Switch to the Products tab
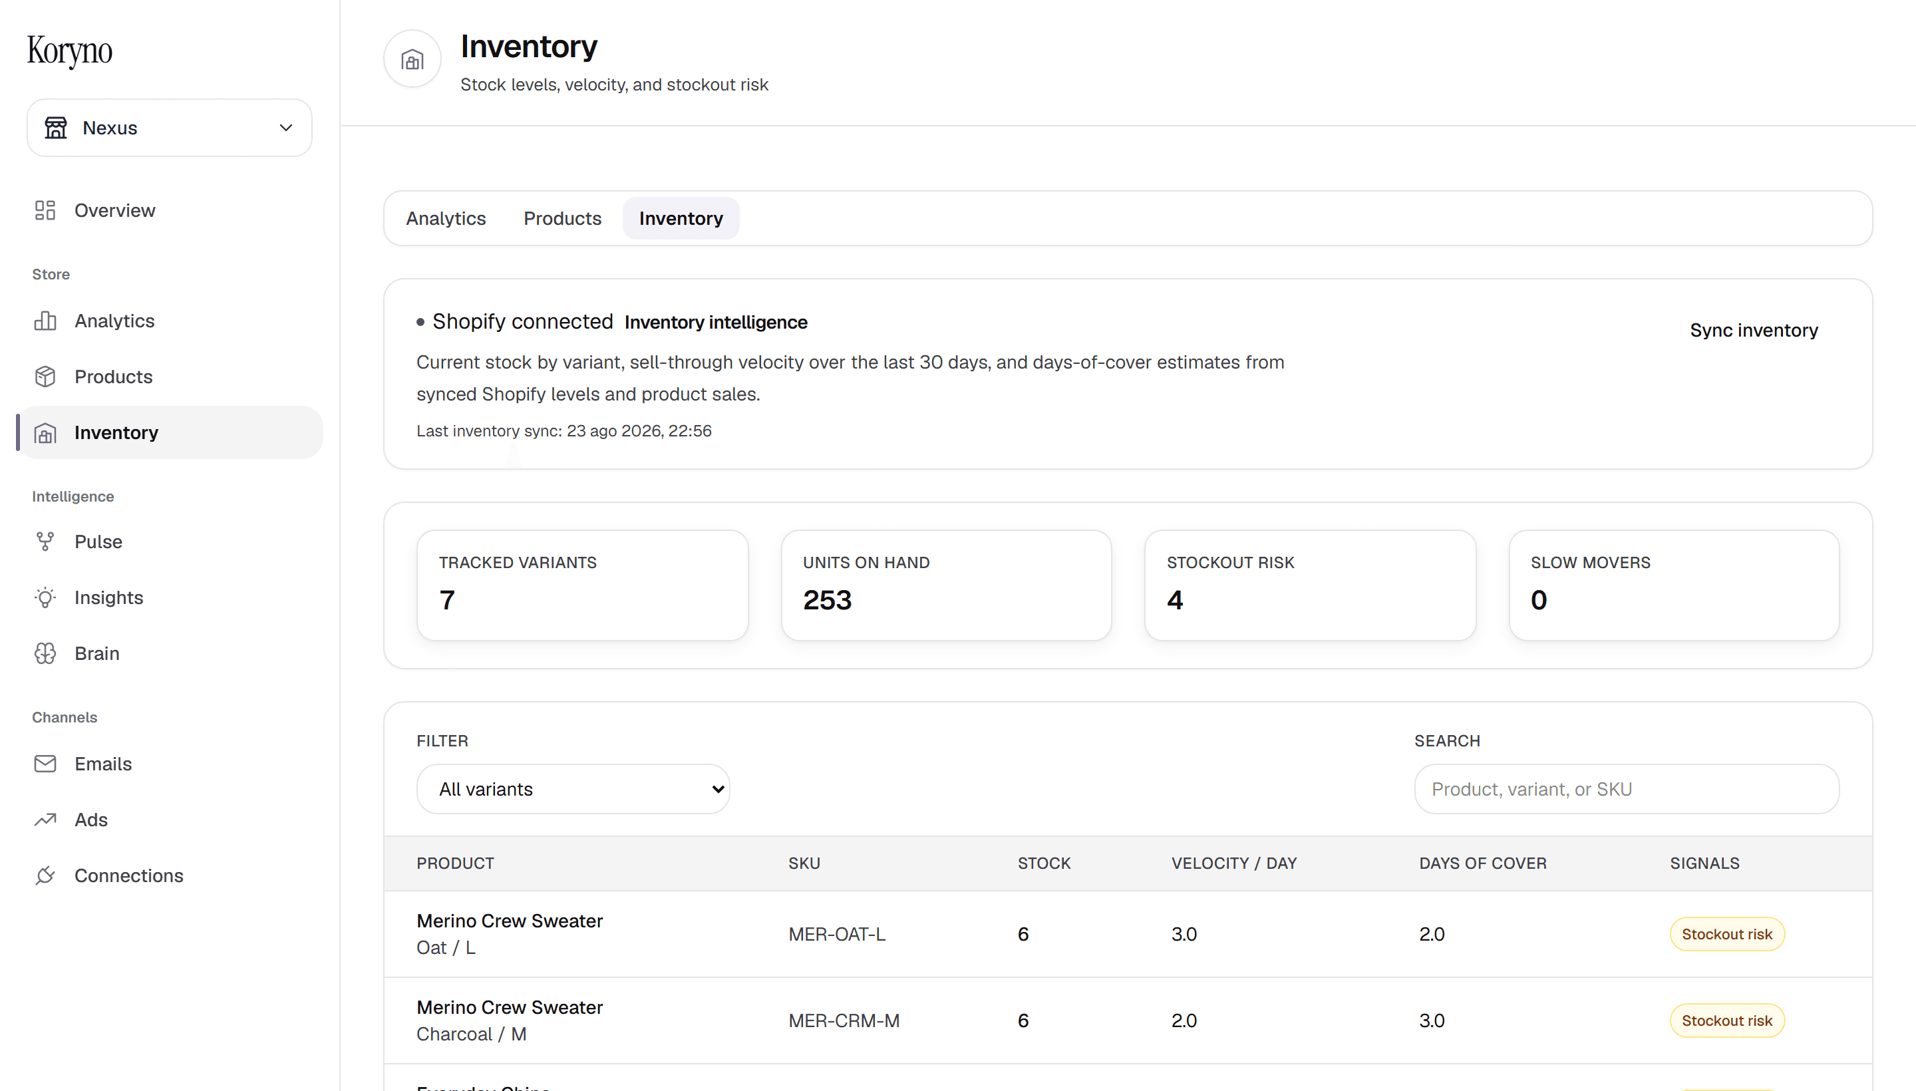Screen dimensions: 1916x1091 click(x=562, y=219)
